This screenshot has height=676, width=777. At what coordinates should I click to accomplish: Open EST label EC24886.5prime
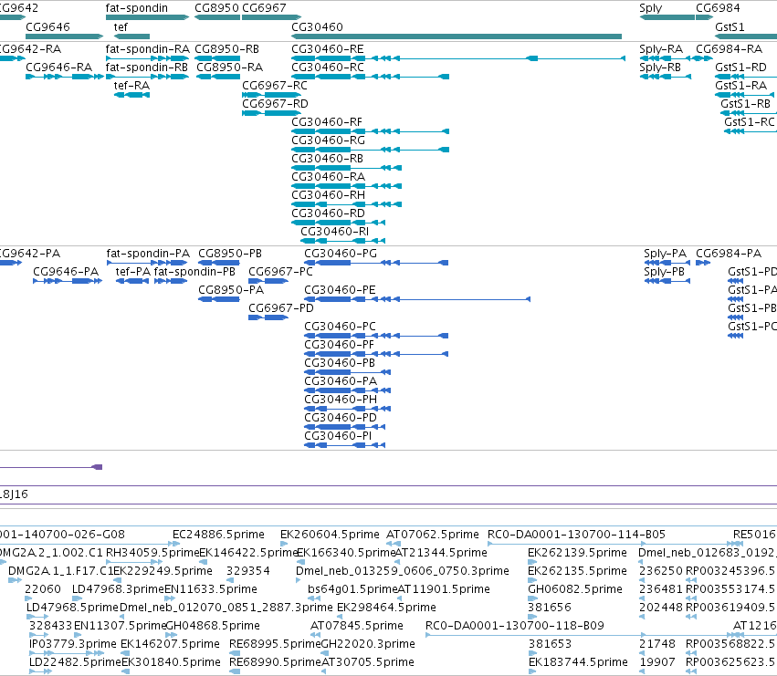[x=218, y=535]
